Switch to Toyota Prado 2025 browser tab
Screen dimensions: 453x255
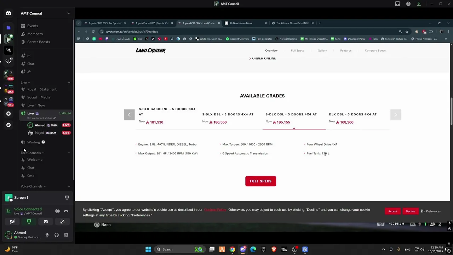(x=152, y=23)
